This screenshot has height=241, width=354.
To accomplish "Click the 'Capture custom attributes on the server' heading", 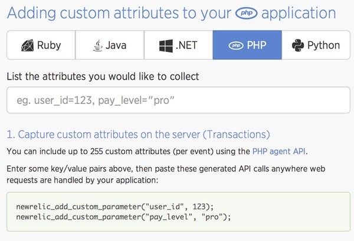I will (139, 135).
